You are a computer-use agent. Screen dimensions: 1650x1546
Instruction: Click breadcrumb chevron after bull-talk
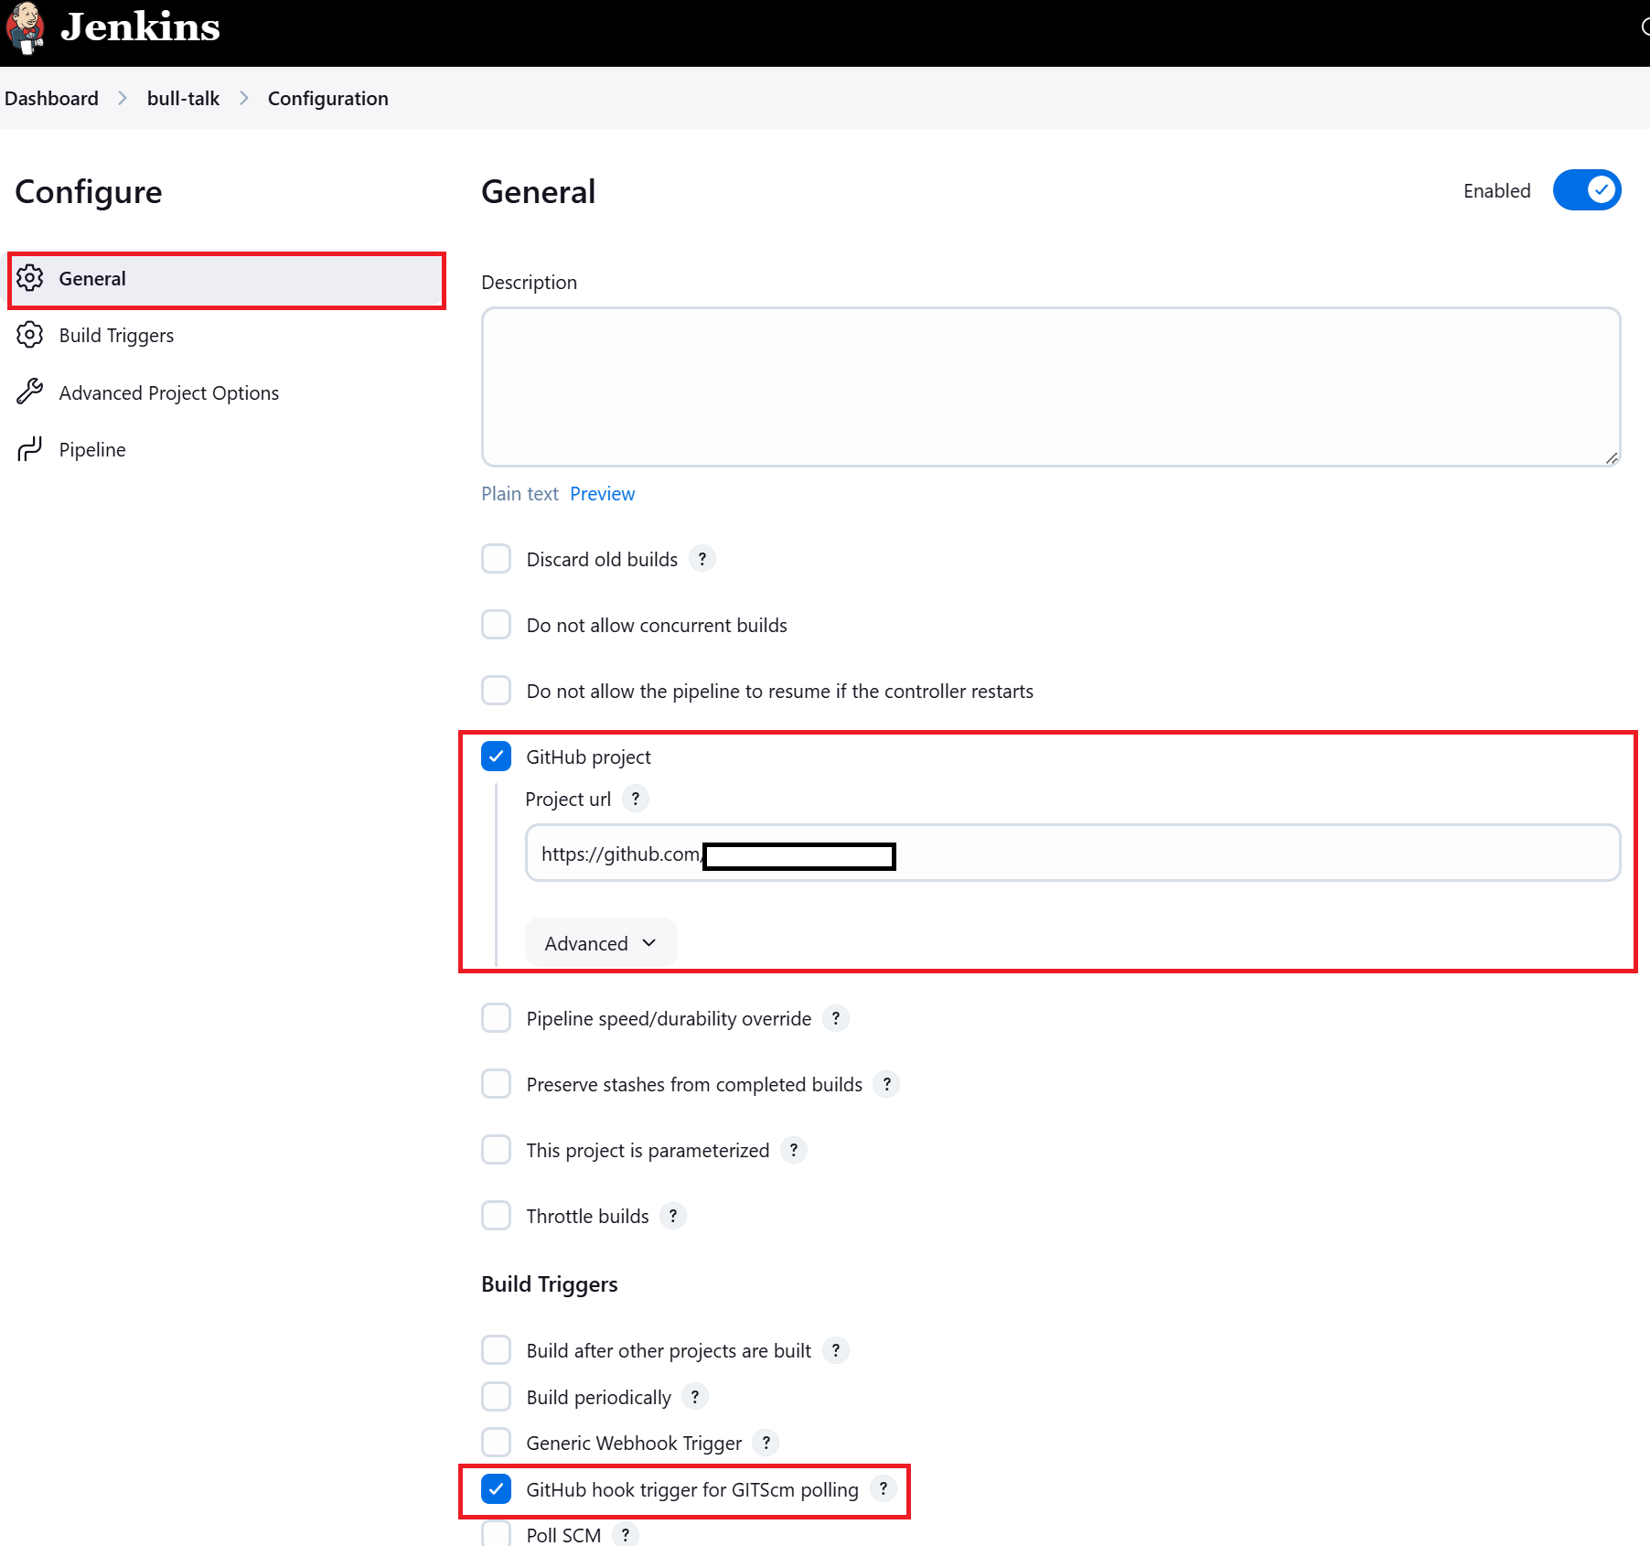[243, 98]
